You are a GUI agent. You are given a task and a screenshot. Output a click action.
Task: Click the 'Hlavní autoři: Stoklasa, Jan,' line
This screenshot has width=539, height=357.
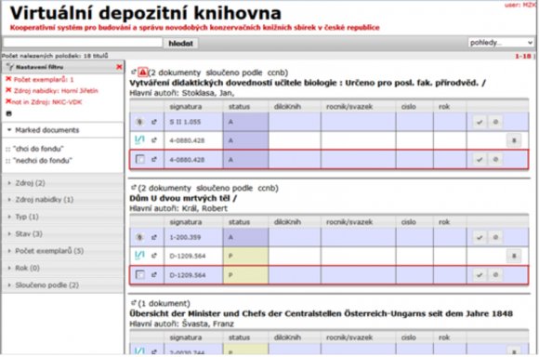coord(182,93)
